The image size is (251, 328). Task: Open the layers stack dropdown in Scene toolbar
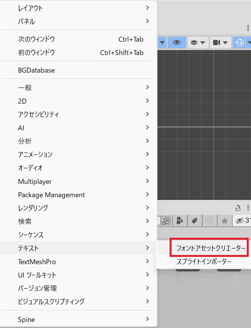(x=198, y=42)
